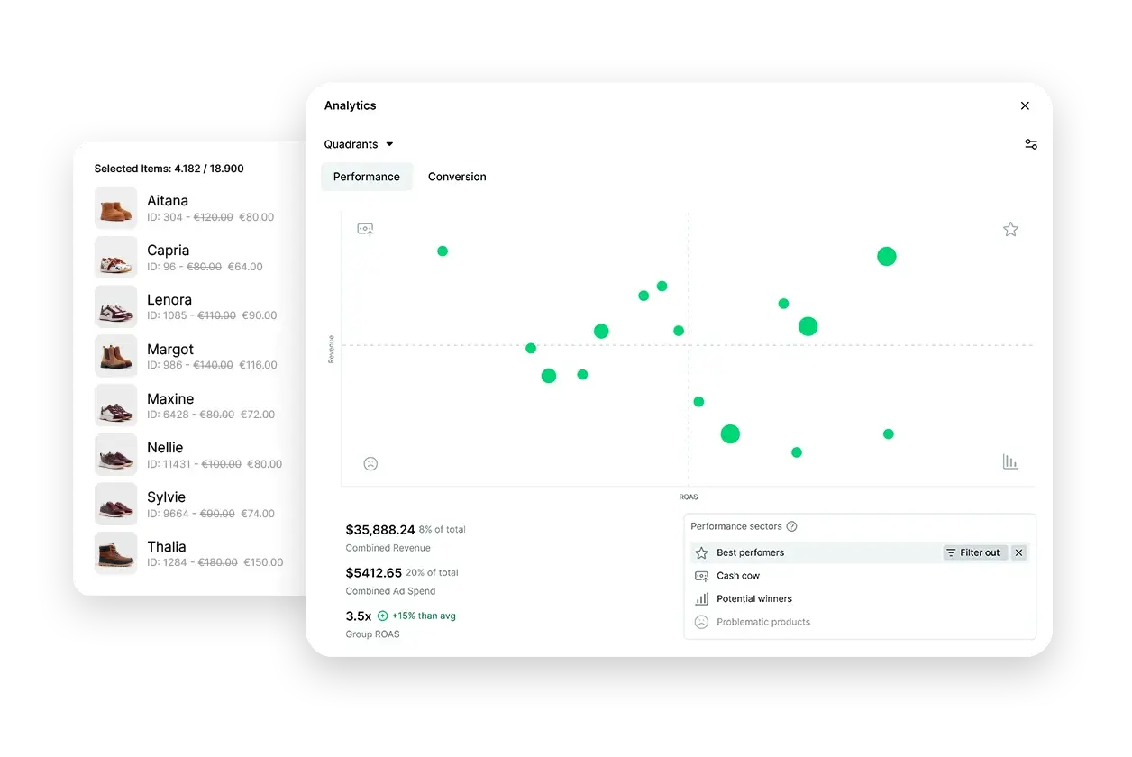Open the filter settings icon near Analytics header

coord(1030,144)
